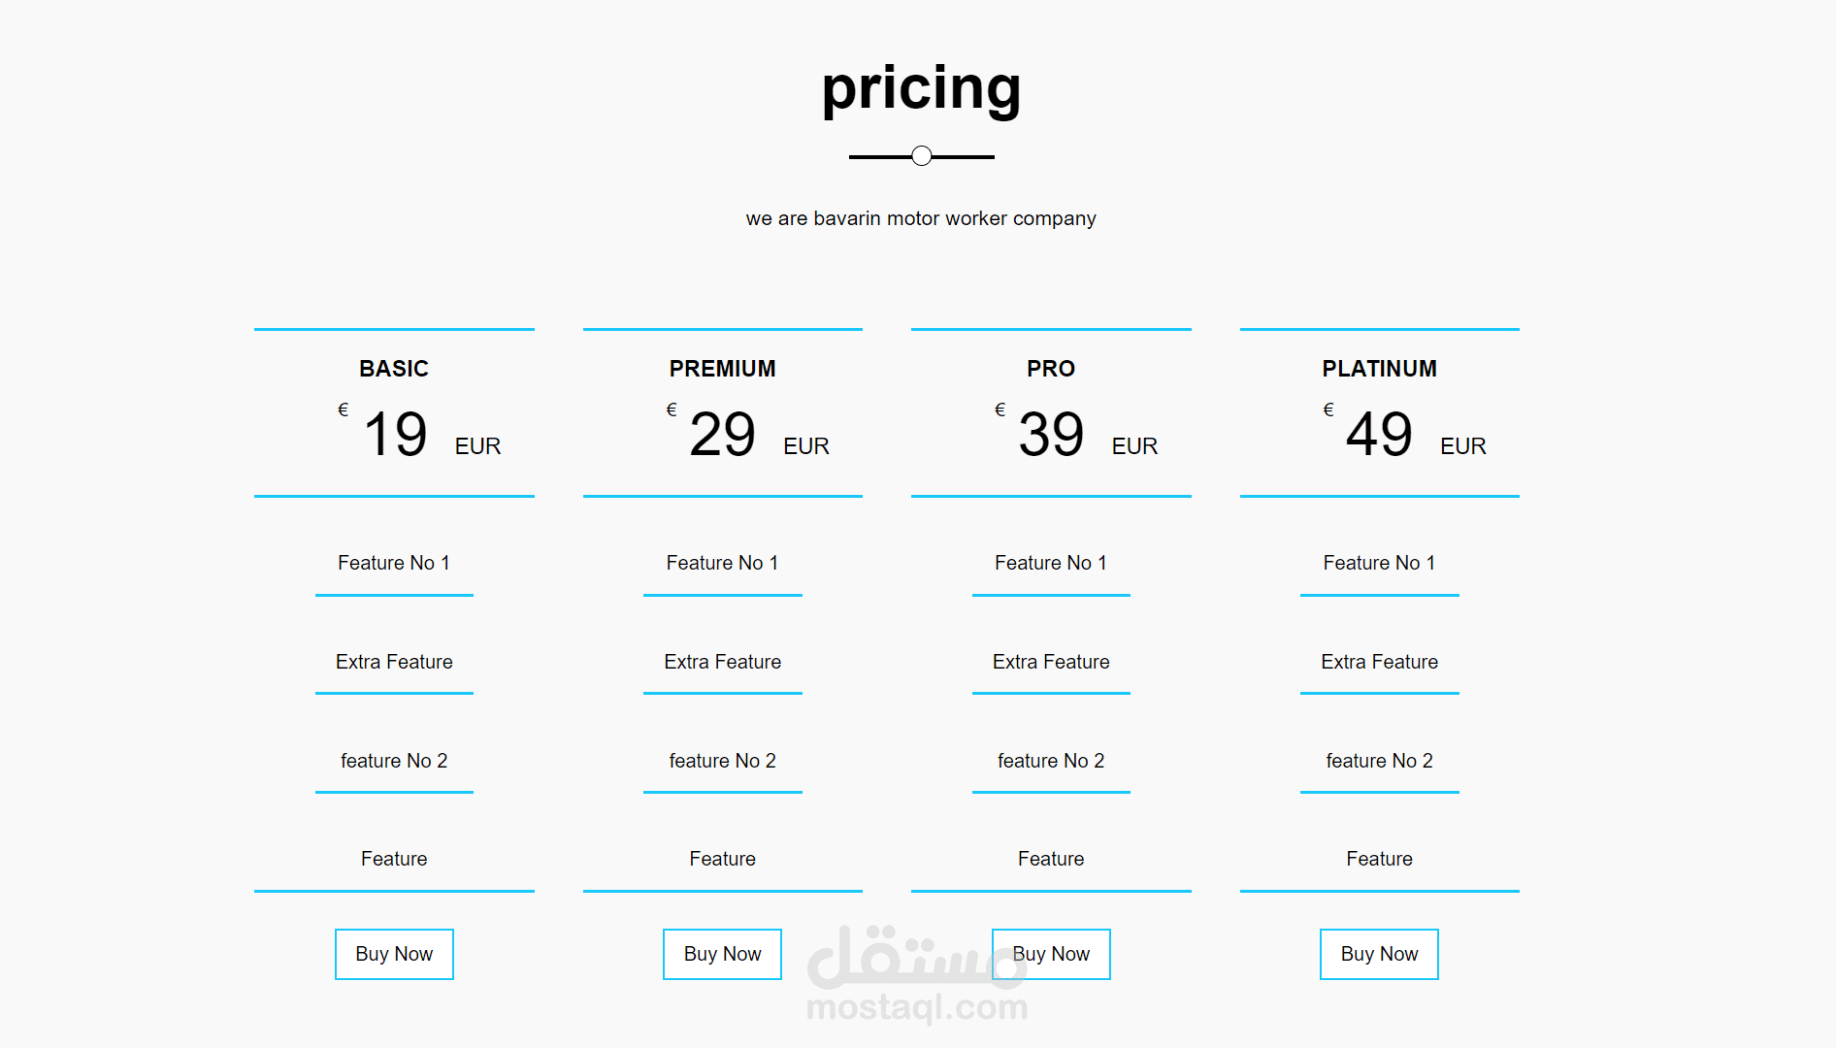
Task: Click Feature No 1 in the Basic column
Action: click(x=394, y=563)
